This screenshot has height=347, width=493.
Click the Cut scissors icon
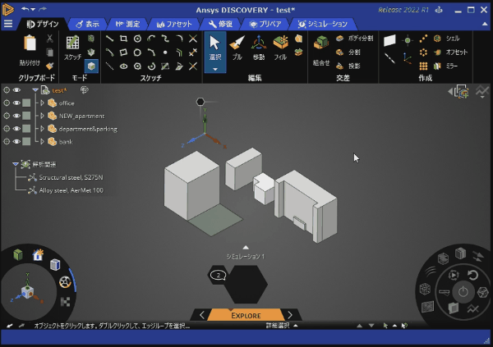point(49,39)
